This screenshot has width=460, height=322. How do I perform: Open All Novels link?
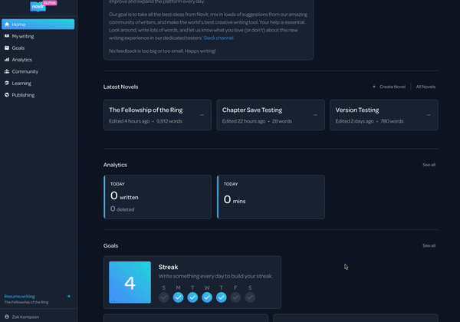(426, 87)
